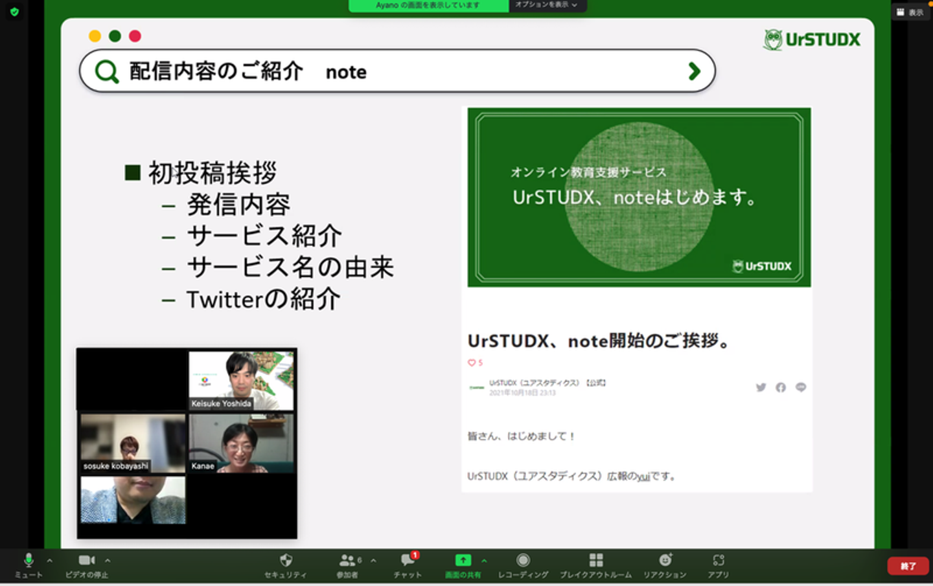Expand video options caret beside ビデオの停止
Screen dimensions: 933x586
108,561
